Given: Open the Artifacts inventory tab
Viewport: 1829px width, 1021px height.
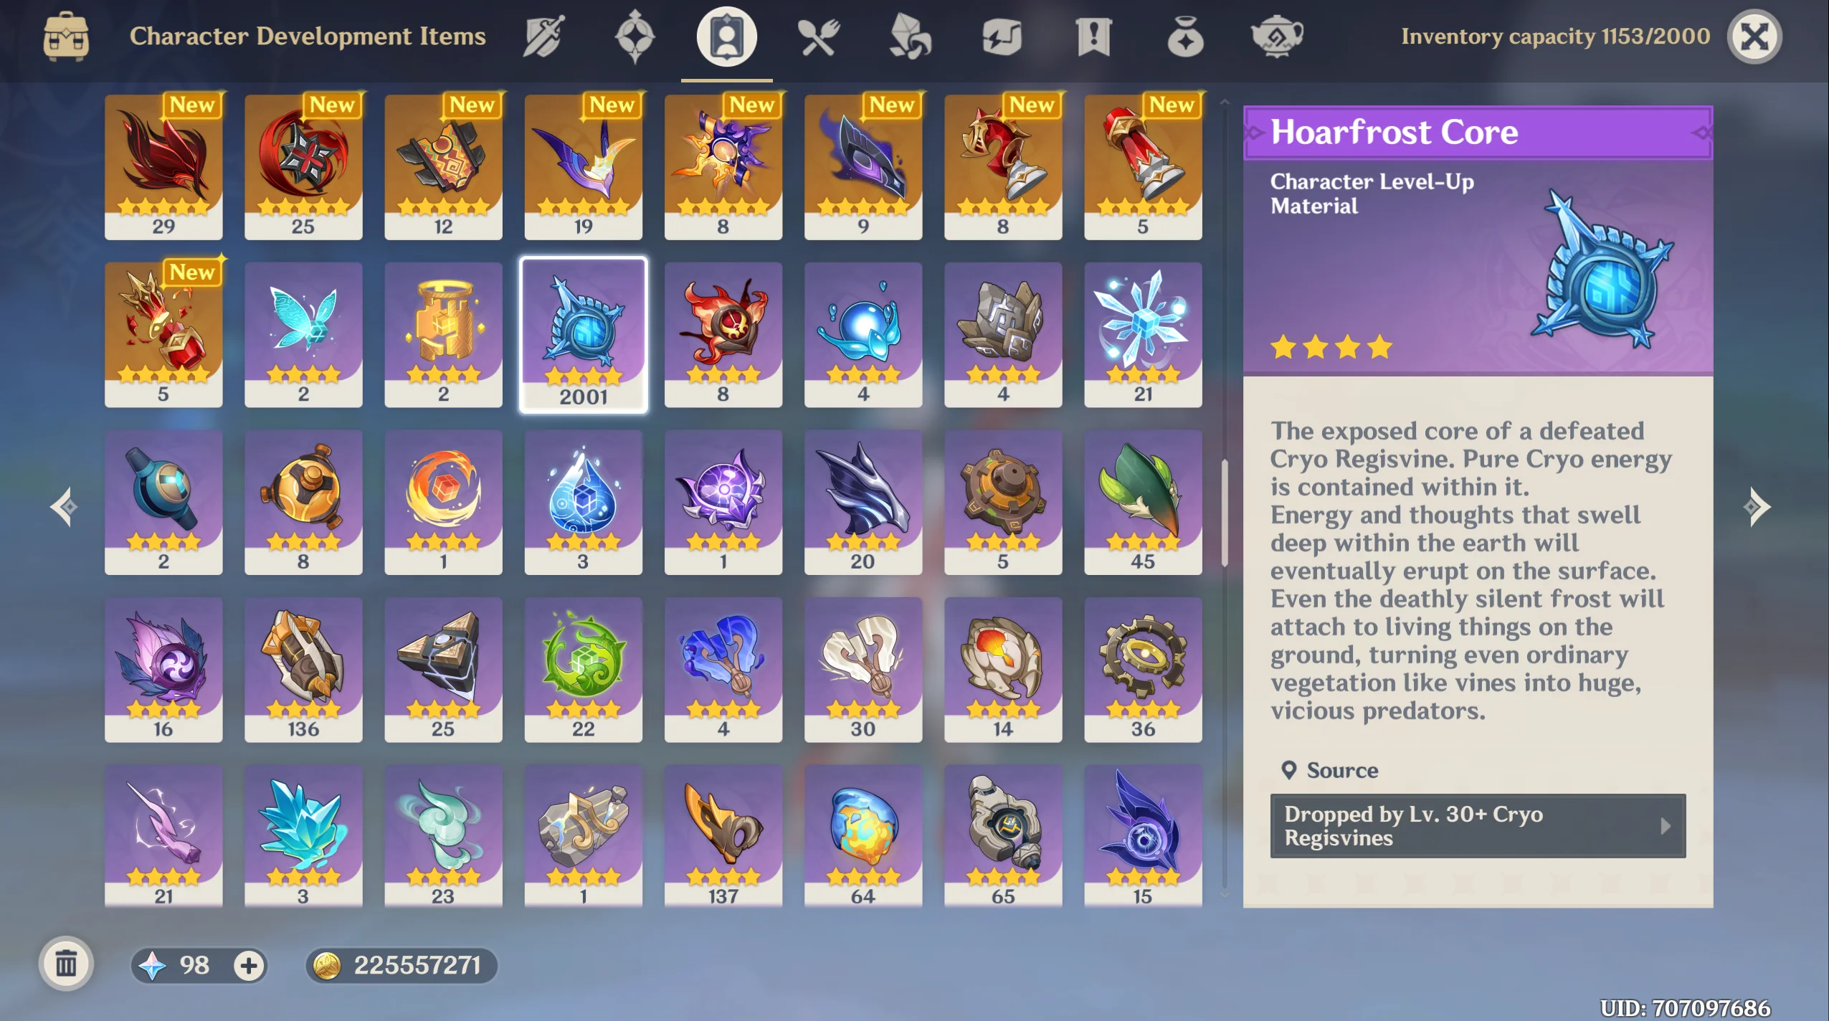Looking at the screenshot, I should (x=635, y=36).
